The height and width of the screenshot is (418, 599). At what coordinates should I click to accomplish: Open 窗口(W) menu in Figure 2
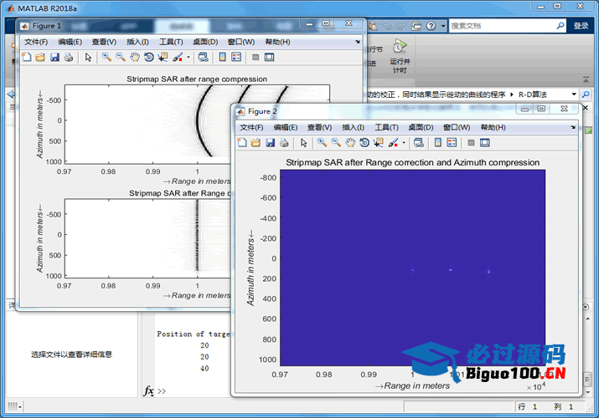[456, 127]
